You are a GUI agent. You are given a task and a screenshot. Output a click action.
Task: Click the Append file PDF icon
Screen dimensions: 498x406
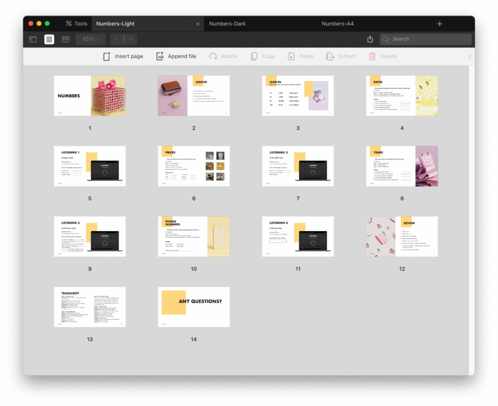tap(160, 56)
